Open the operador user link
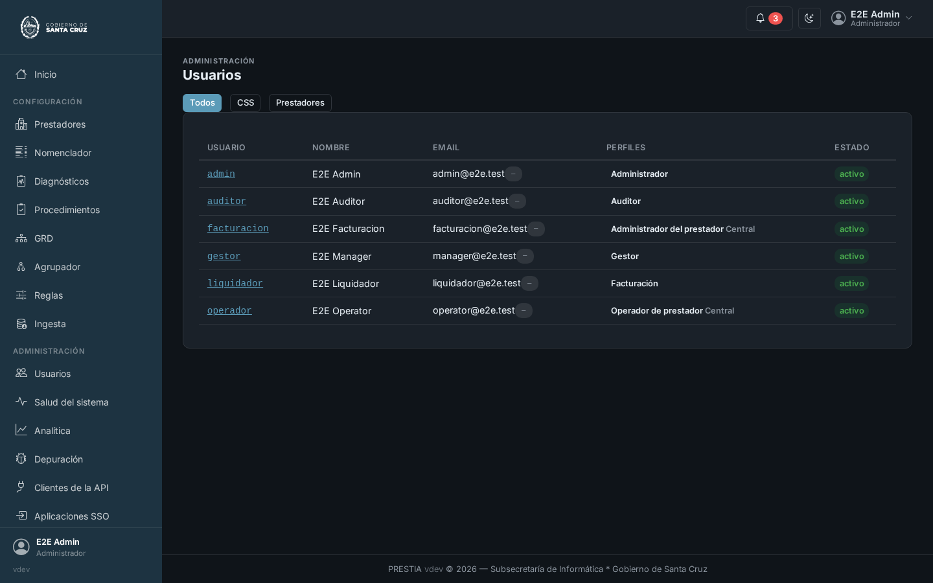This screenshot has height=583, width=933. click(x=229, y=311)
